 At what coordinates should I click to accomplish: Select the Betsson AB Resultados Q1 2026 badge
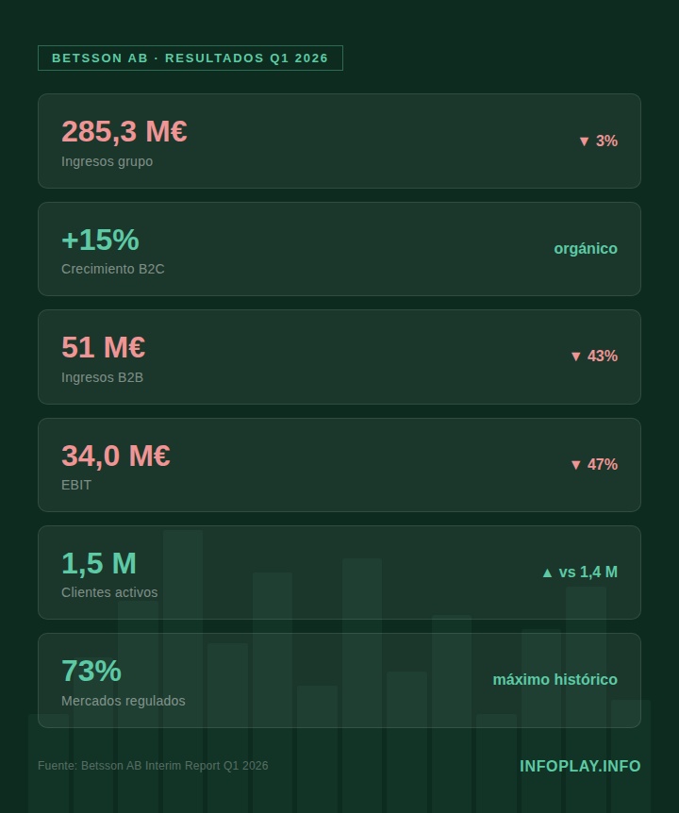(190, 58)
